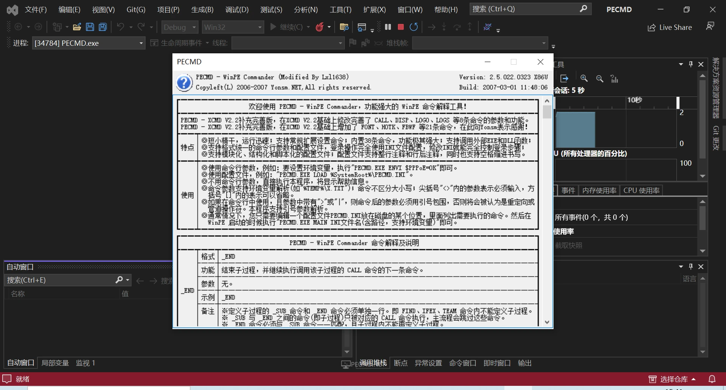The height and width of the screenshot is (390, 726).
Task: Click the Step Over icon
Action: (457, 27)
